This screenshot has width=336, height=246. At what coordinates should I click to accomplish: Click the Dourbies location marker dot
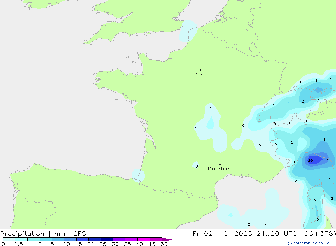click(x=220, y=164)
